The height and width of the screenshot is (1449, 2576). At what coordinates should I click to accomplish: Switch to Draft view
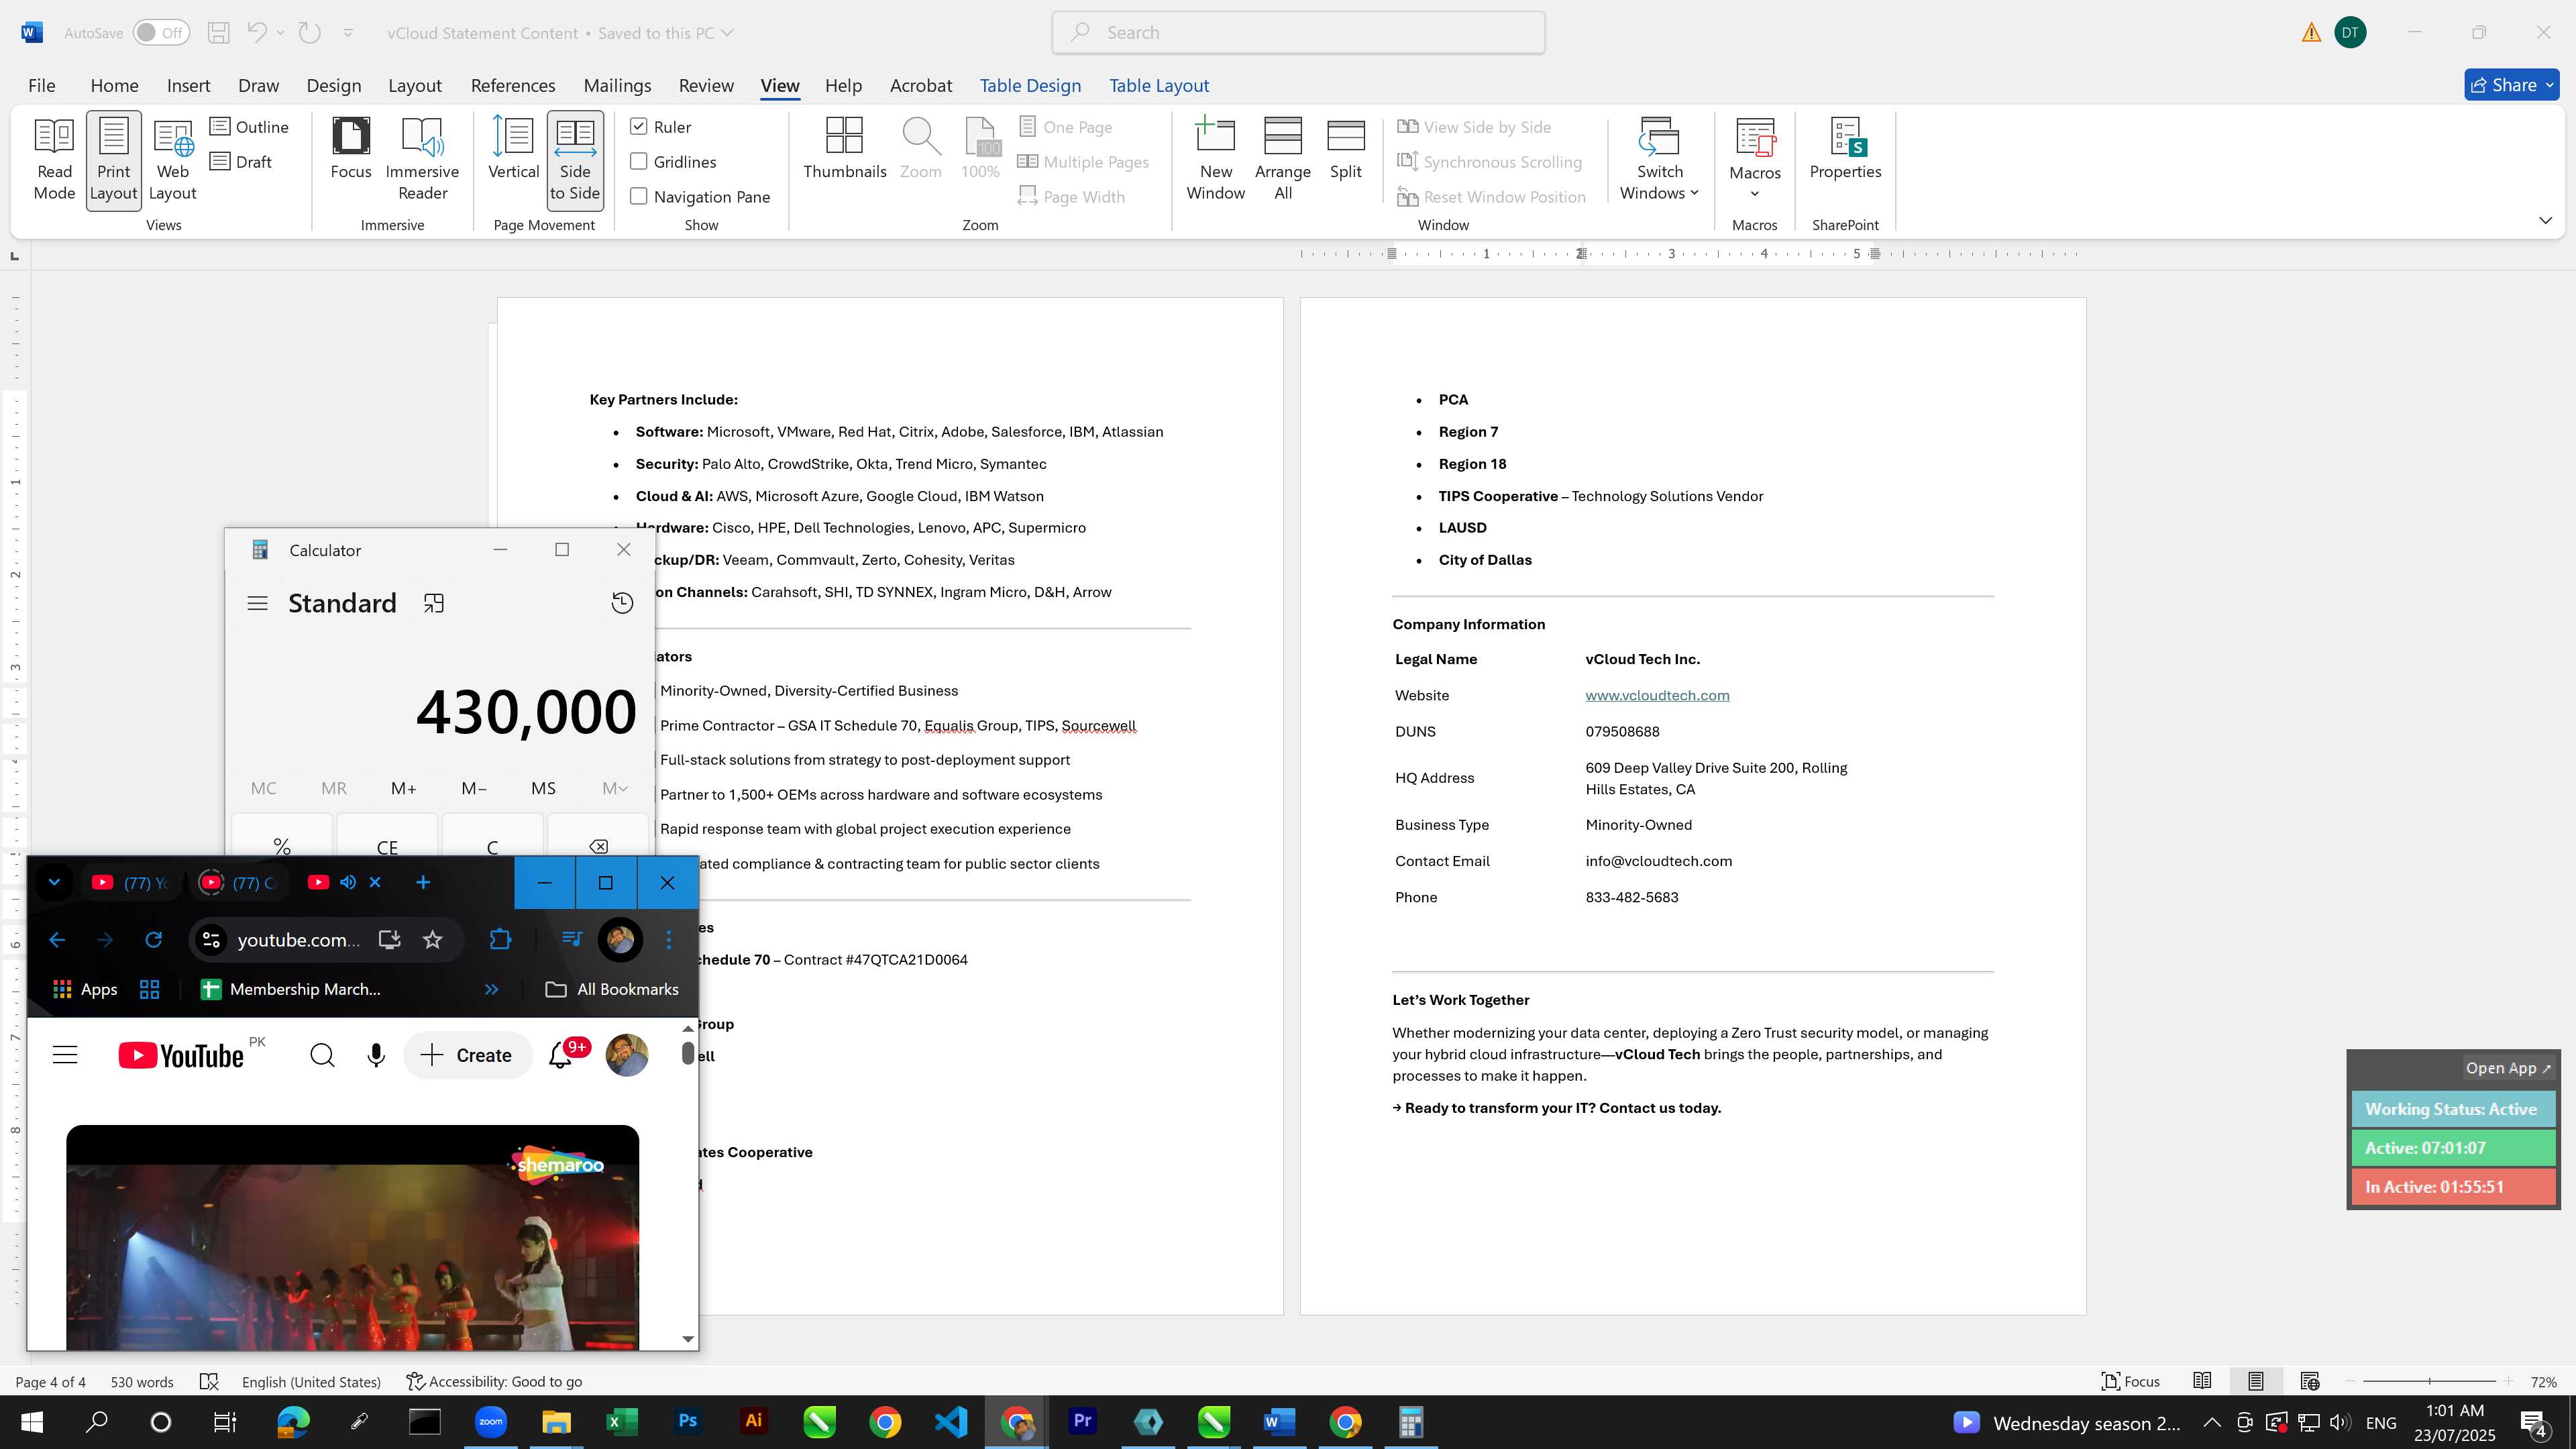[241, 162]
